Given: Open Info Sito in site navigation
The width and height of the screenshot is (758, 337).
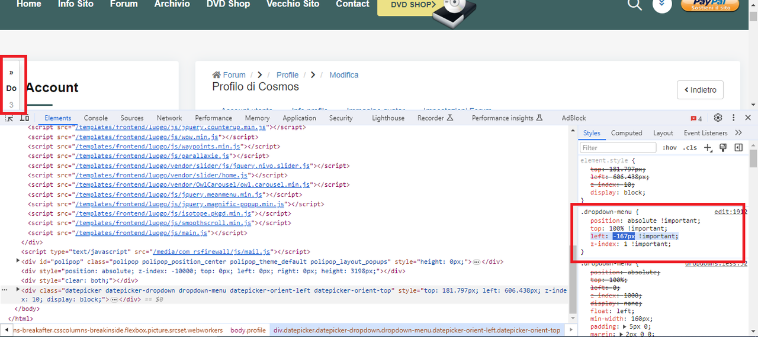Looking at the screenshot, I should pos(76,4).
